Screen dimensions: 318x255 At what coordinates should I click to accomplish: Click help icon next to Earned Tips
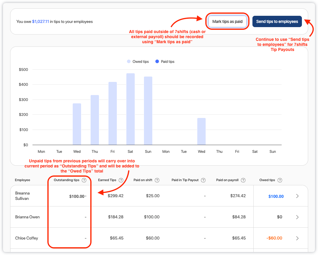pyautogui.click(x=121, y=180)
